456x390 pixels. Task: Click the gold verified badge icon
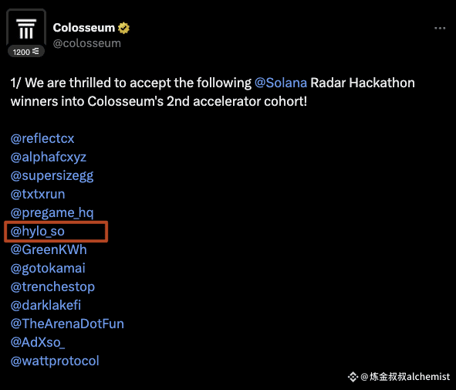point(124,28)
